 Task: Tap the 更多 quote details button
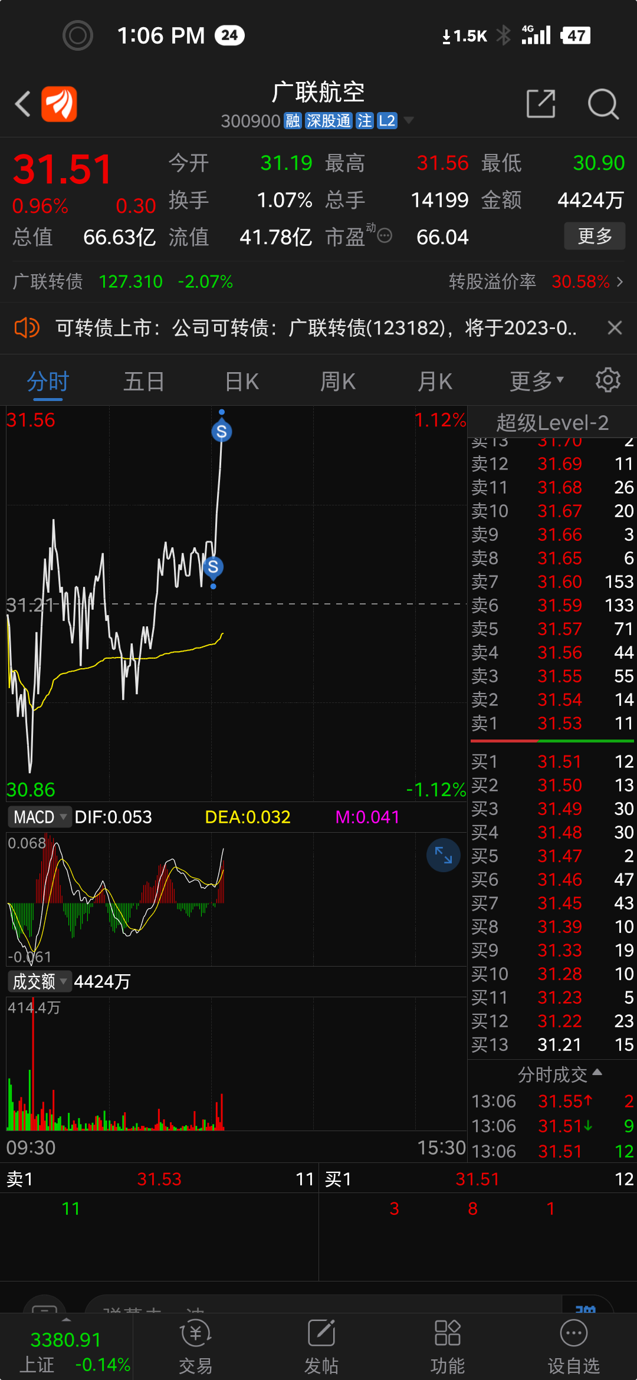coord(595,236)
